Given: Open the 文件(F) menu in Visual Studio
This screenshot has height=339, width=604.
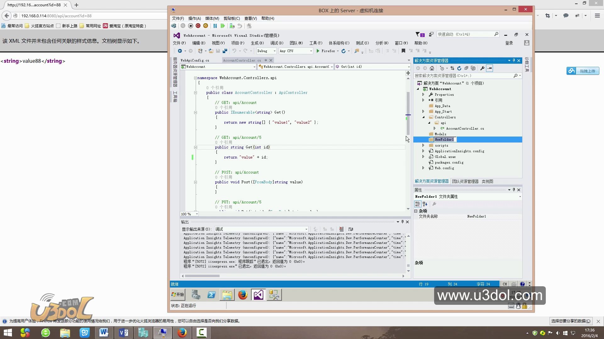Looking at the screenshot, I should point(179,43).
